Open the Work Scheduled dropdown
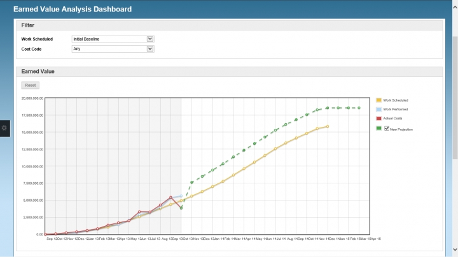Viewport: 458px width, 257px height. tap(113, 39)
